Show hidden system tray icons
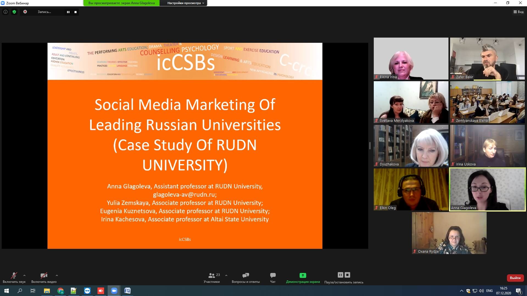 coord(461,291)
